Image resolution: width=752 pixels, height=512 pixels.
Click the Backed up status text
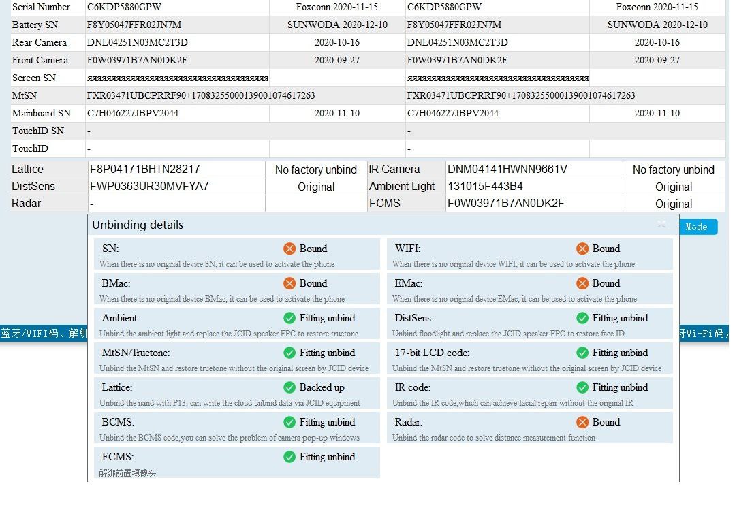pyautogui.click(x=322, y=387)
